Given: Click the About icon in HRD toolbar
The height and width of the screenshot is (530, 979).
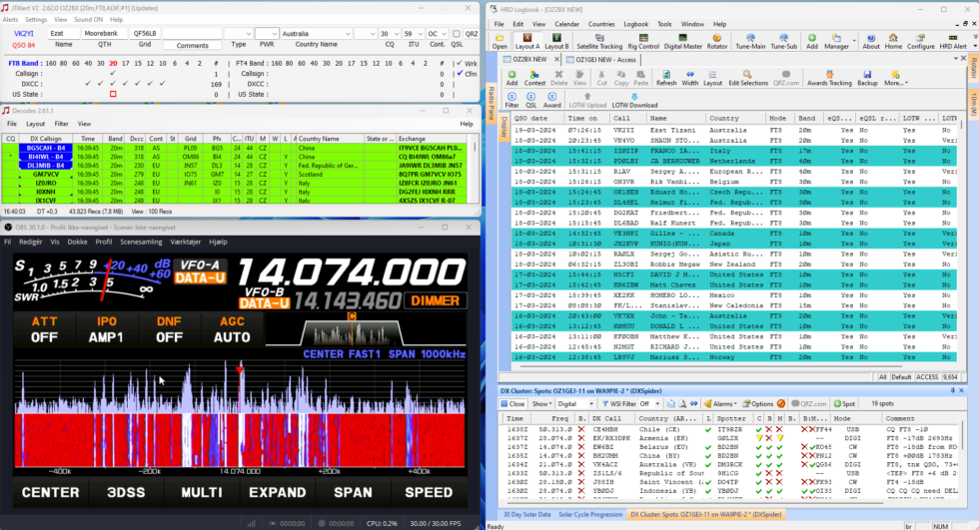Looking at the screenshot, I should [x=870, y=41].
